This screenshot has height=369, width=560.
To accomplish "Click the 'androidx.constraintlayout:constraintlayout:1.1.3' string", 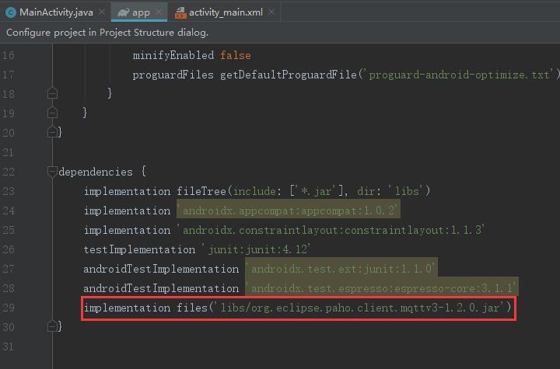I will [331, 230].
